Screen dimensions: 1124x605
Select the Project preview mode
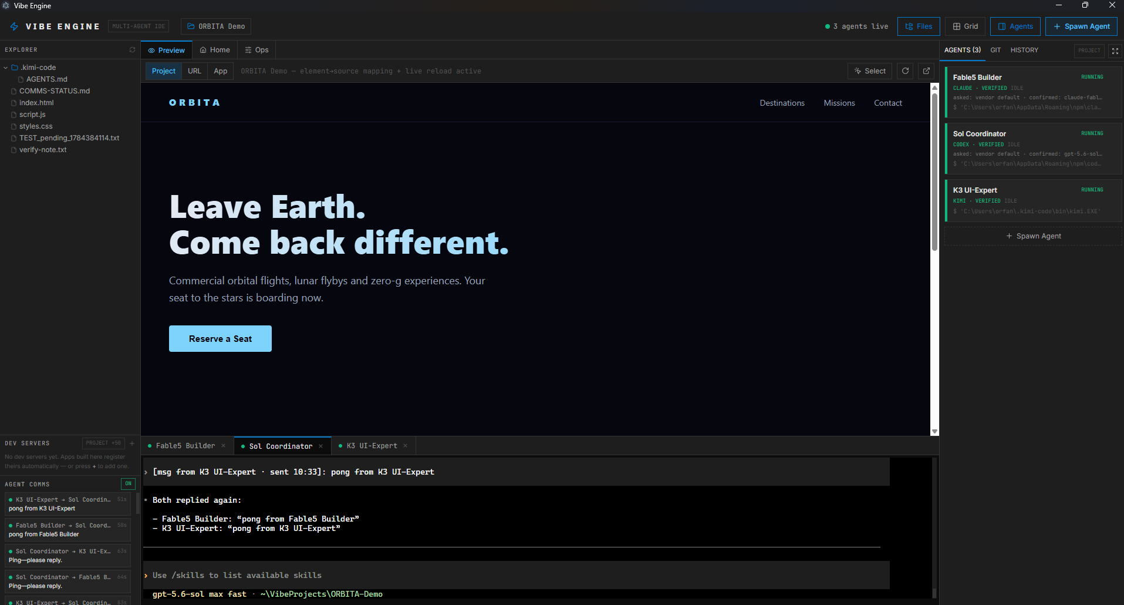[x=164, y=71]
